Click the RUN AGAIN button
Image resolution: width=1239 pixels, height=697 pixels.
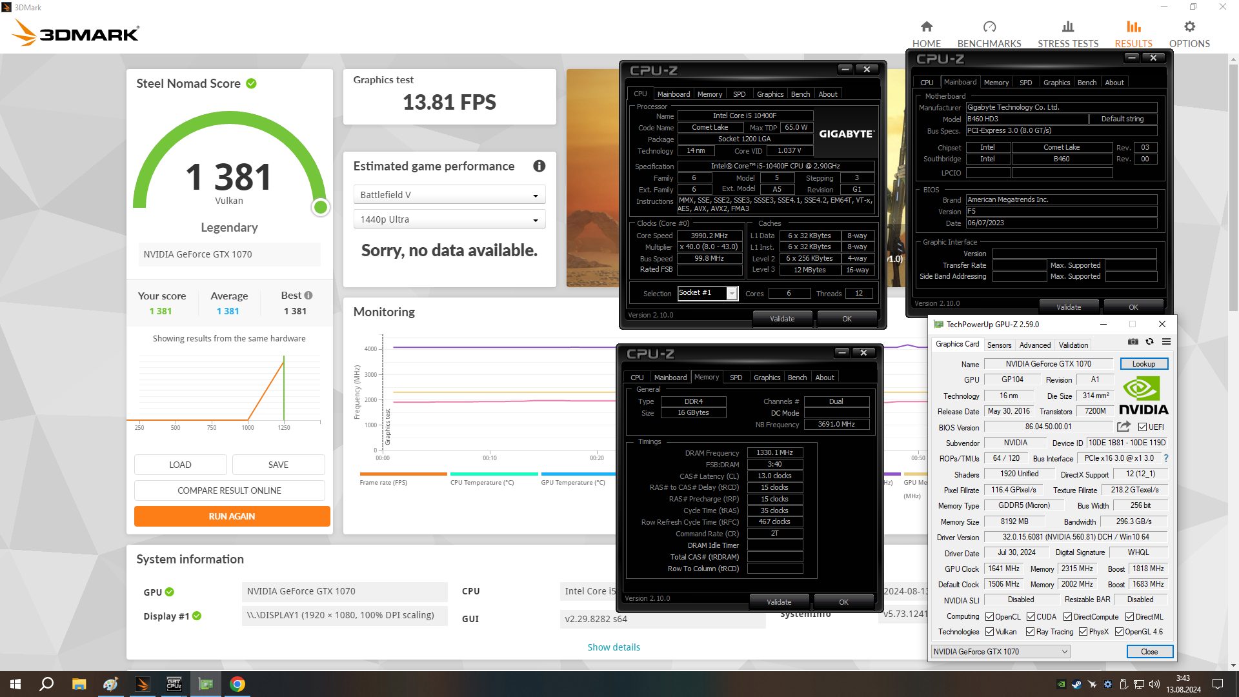[232, 516]
